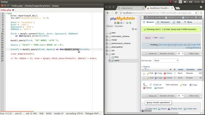
Task: Open the Chrome three-dot menu
Action: point(201,13)
